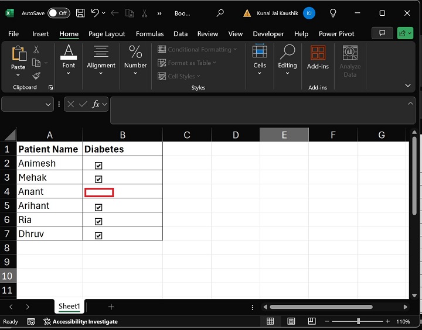Open the Name Box dropdown

tap(49, 104)
